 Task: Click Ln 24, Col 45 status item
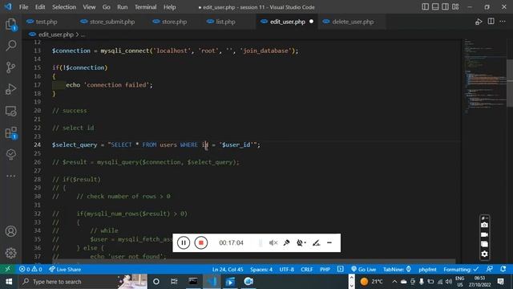228,269
